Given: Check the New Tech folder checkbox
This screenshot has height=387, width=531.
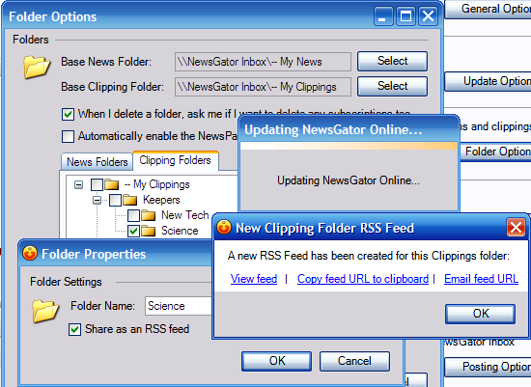Looking at the screenshot, I should tap(133, 215).
